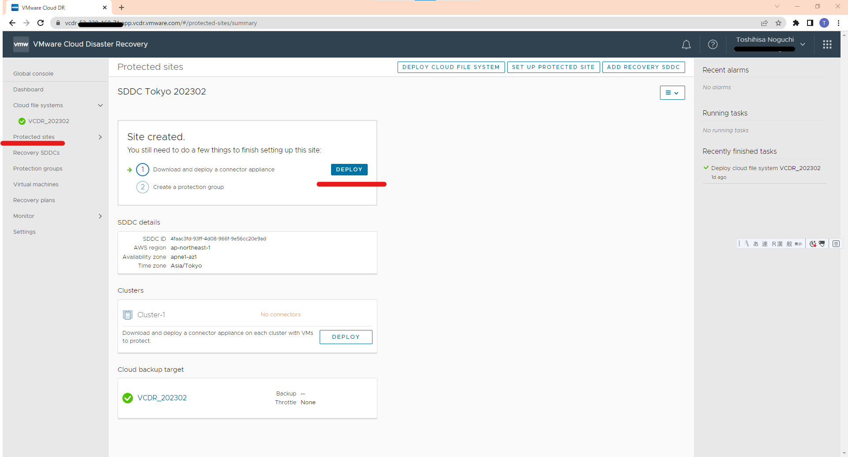This screenshot has height=457, width=848.
Task: Click the blue DEPLOY button for the connector appliance step
Action: tap(349, 170)
